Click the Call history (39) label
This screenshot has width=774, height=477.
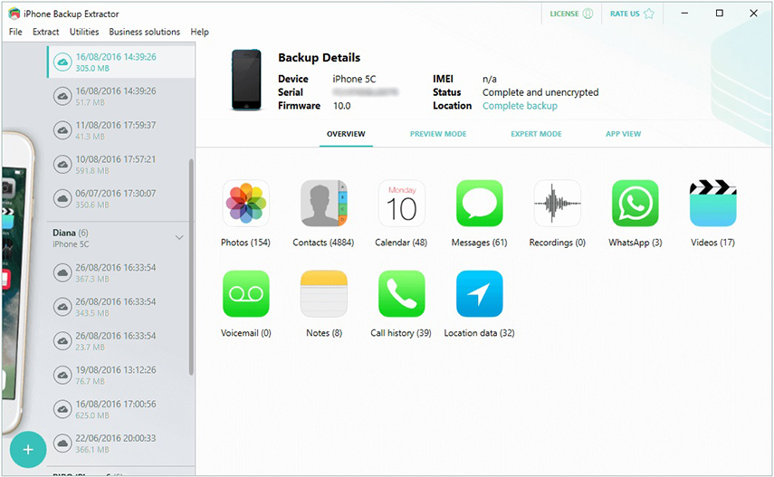click(x=401, y=333)
